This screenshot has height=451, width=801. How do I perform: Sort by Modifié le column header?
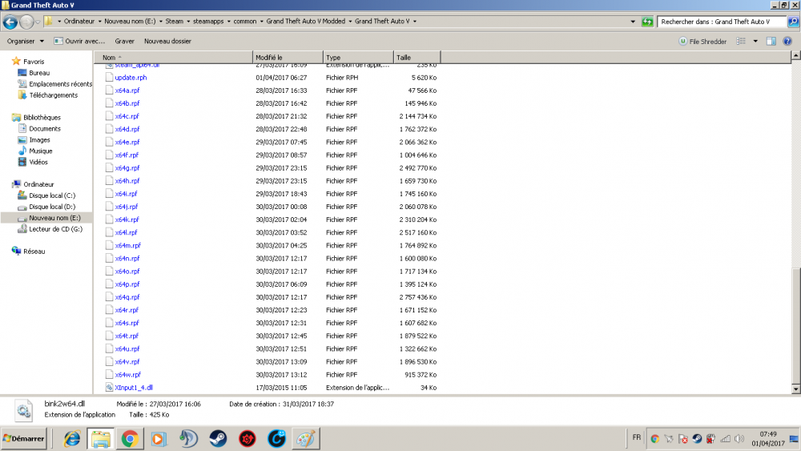tap(288, 58)
